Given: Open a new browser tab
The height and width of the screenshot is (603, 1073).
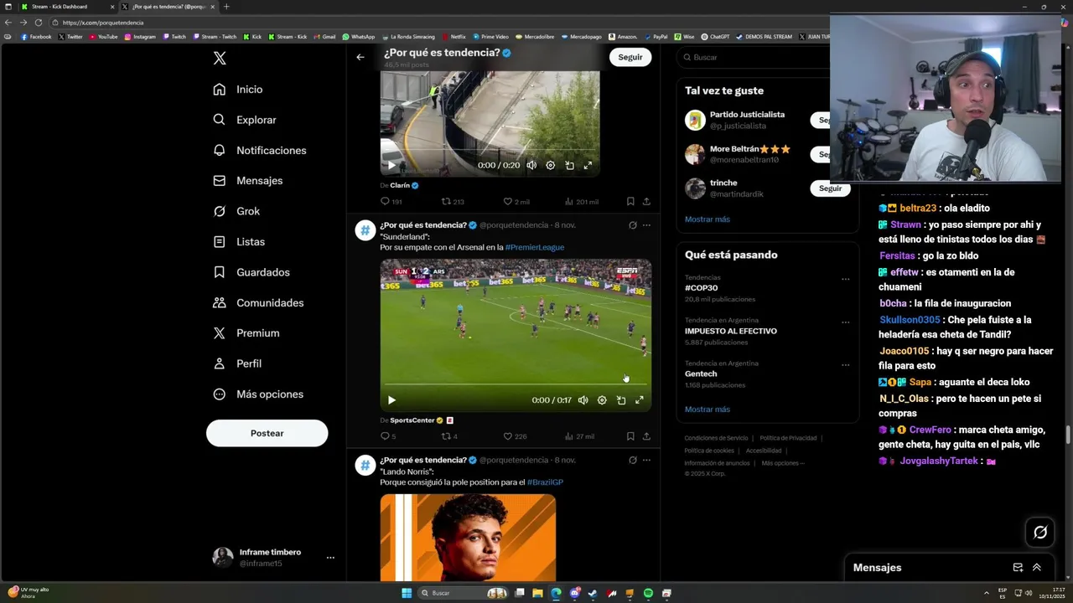Looking at the screenshot, I should click(x=225, y=7).
